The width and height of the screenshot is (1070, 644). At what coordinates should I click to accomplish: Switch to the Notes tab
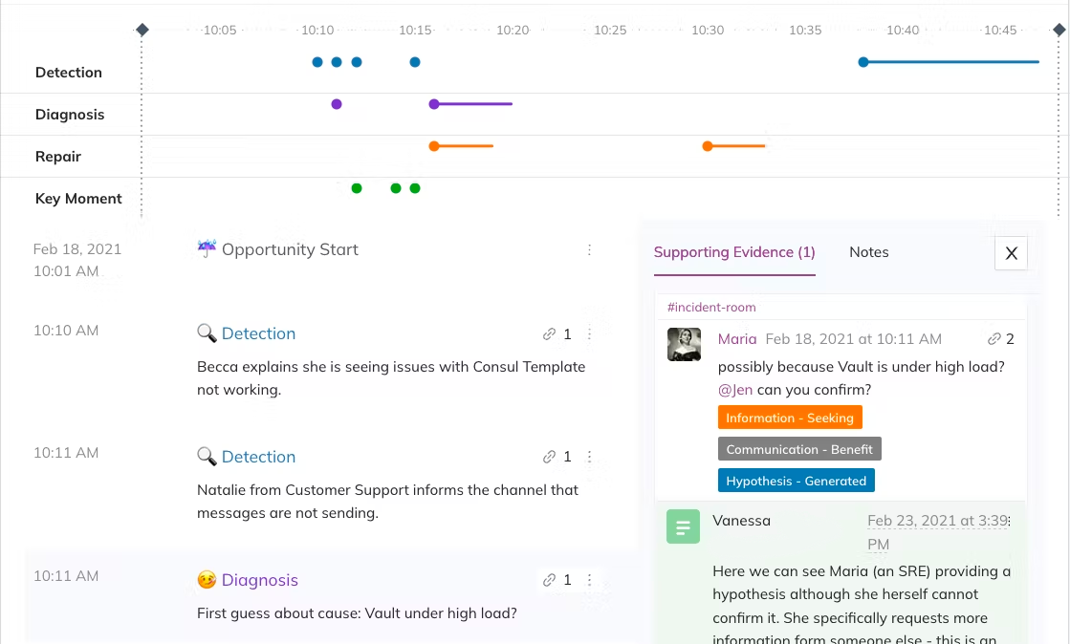868,252
